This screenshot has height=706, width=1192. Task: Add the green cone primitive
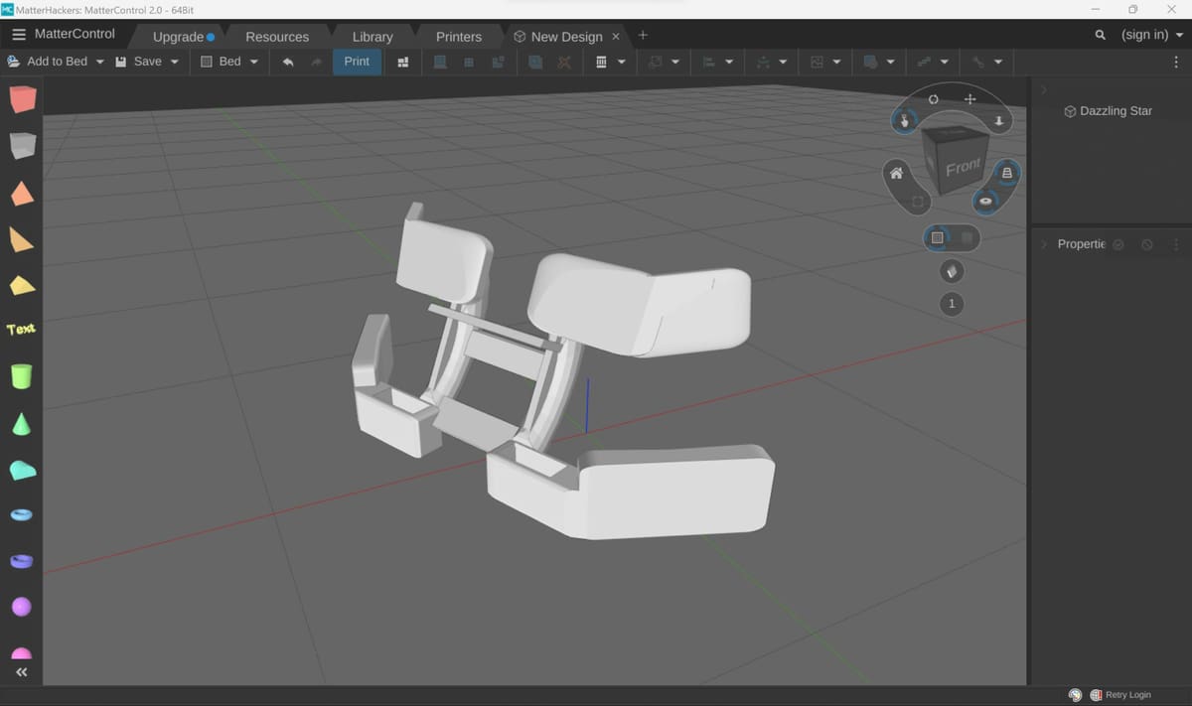click(x=21, y=424)
